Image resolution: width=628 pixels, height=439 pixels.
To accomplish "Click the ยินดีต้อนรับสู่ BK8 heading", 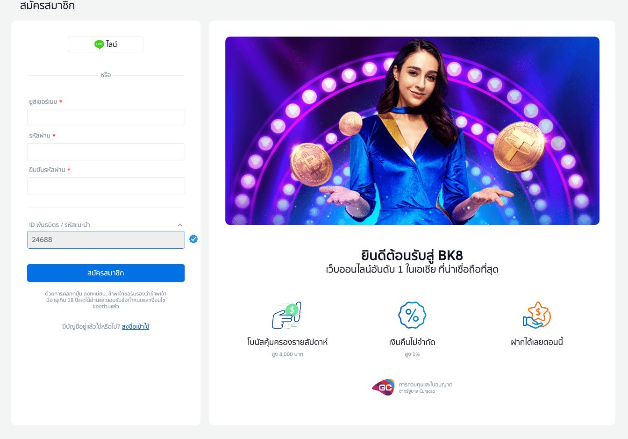I will [x=412, y=255].
